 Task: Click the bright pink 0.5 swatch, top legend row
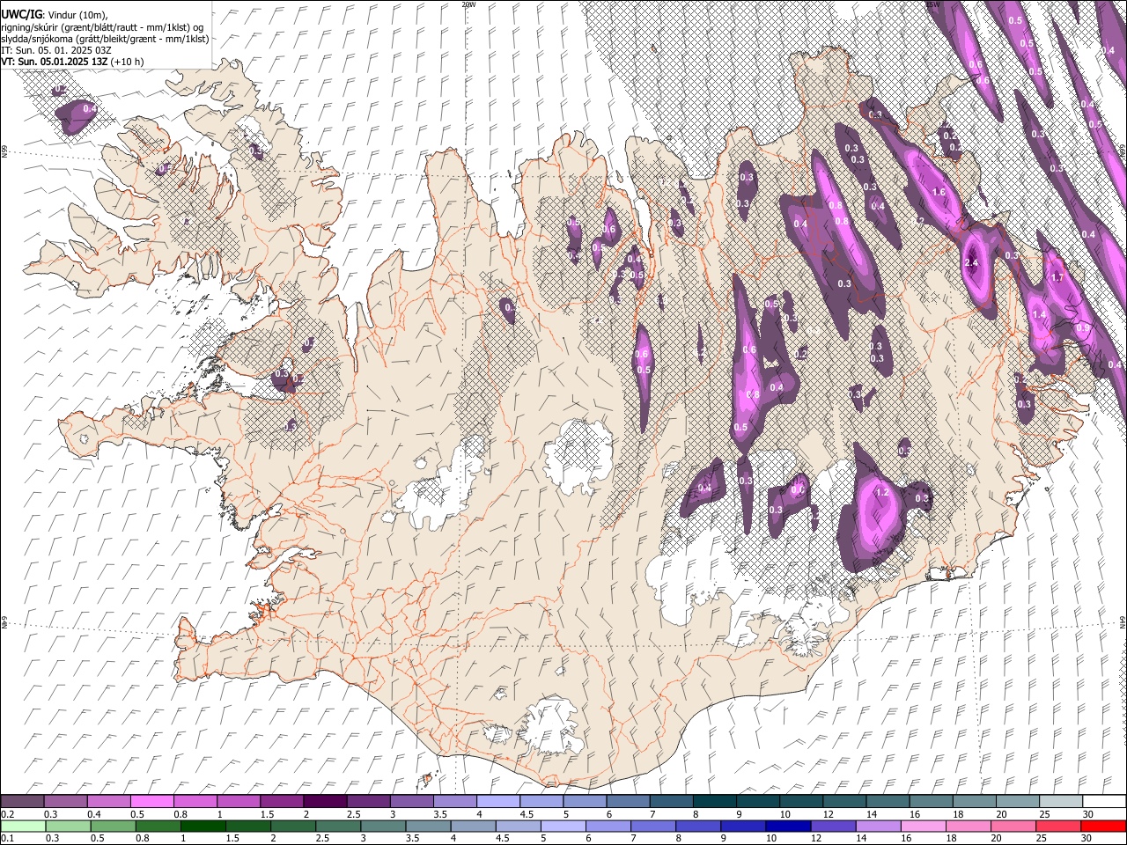coord(151,801)
